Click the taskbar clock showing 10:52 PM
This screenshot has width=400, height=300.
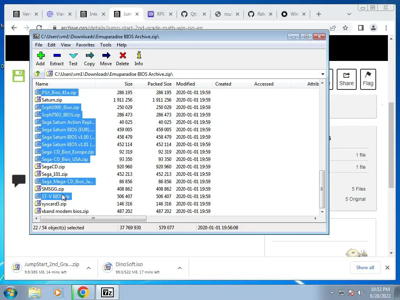point(380,293)
